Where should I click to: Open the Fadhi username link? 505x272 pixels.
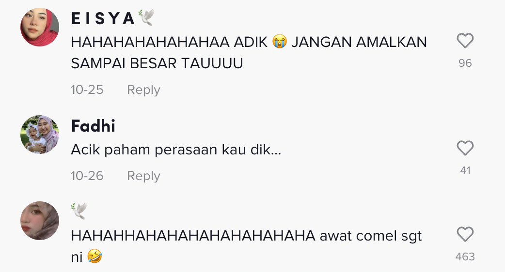point(93,126)
